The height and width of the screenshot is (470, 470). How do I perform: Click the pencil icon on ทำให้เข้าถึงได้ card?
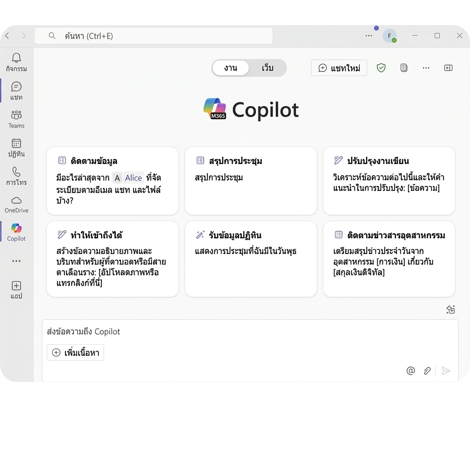[62, 235]
